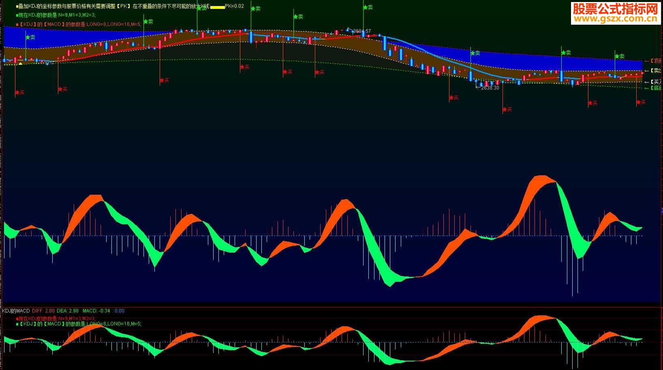The image size is (663, 370).
Task: Click green KDJ parameters N=9 text in main chart
Action: [x=56, y=15]
